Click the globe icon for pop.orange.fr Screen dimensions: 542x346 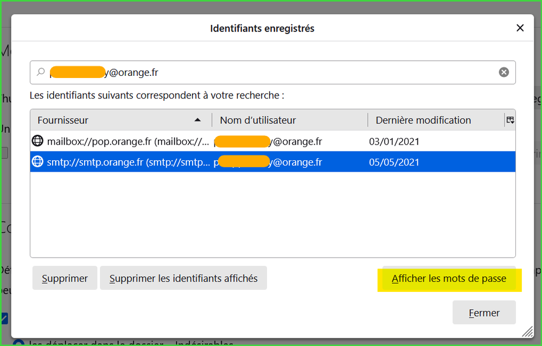37,141
